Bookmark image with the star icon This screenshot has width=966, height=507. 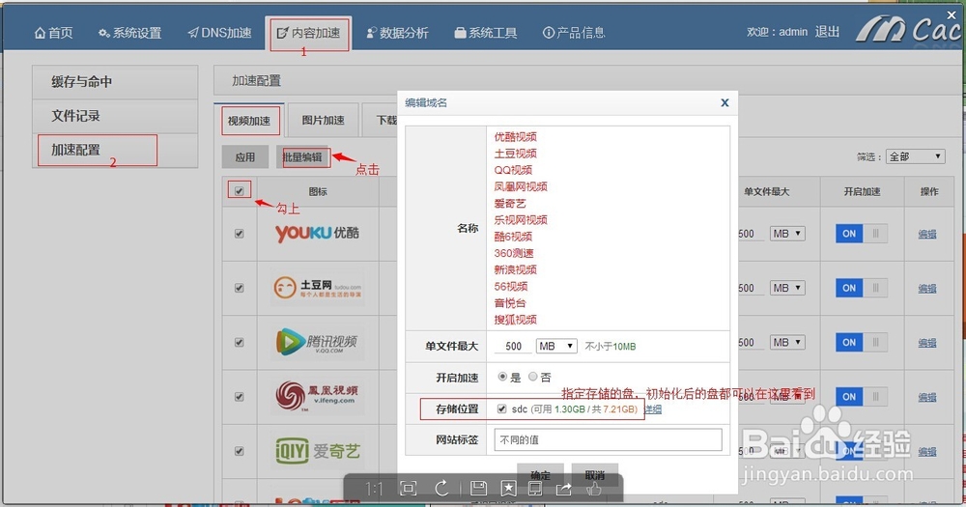coord(508,490)
